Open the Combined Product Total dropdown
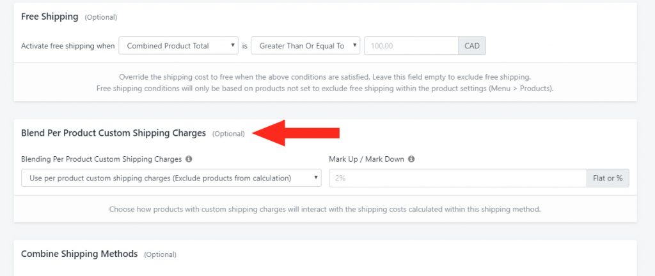The width and height of the screenshot is (655, 276). [178, 46]
